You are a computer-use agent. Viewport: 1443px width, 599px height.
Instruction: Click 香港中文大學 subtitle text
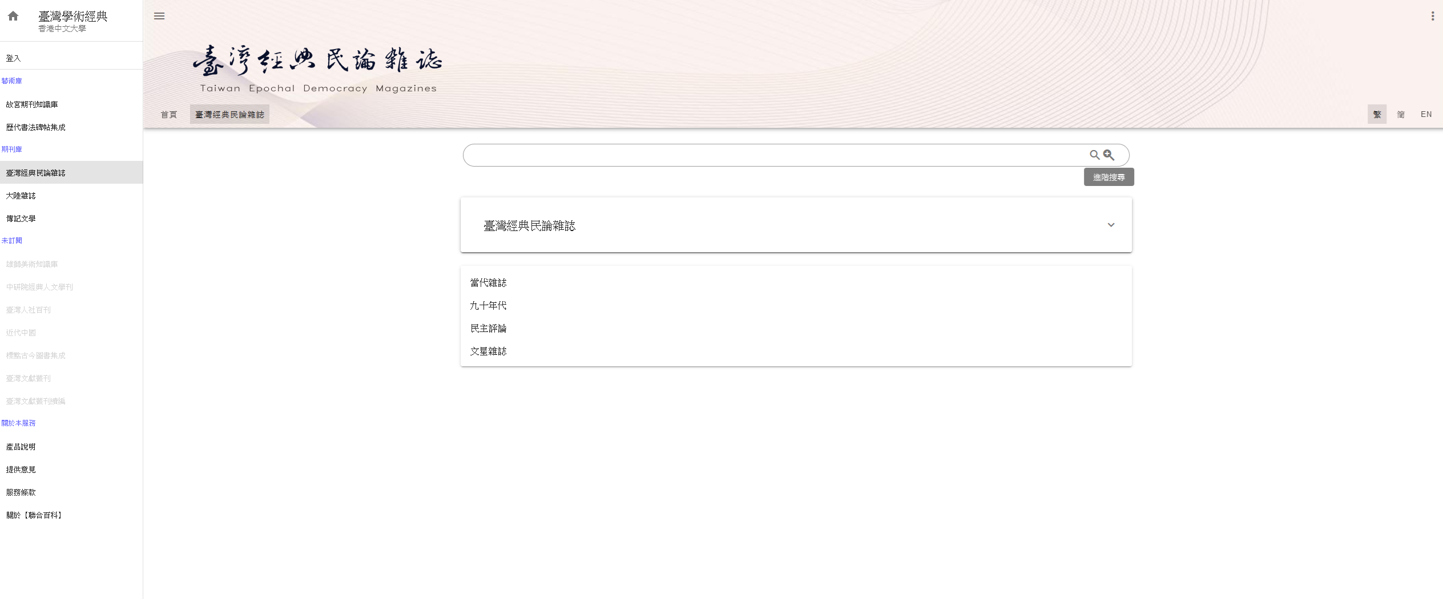tap(62, 29)
